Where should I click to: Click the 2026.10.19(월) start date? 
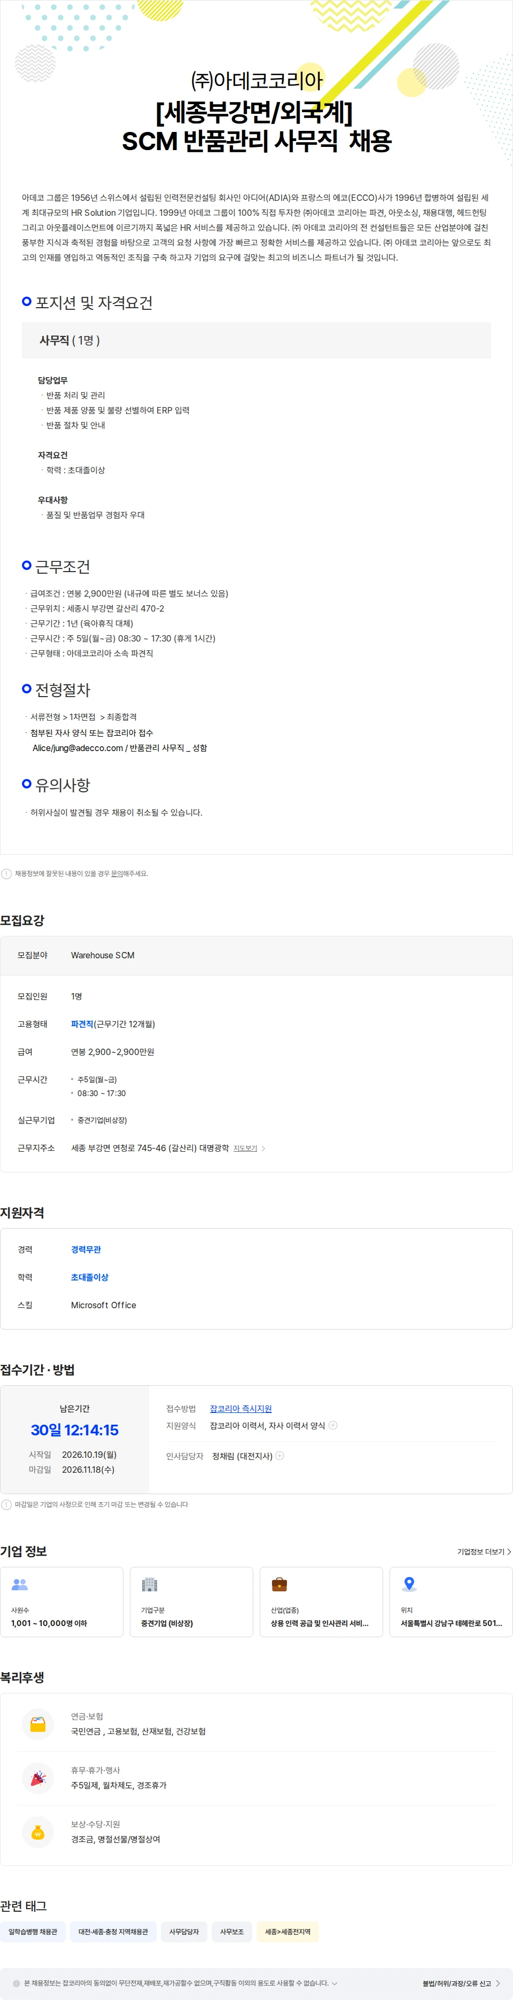89,1454
